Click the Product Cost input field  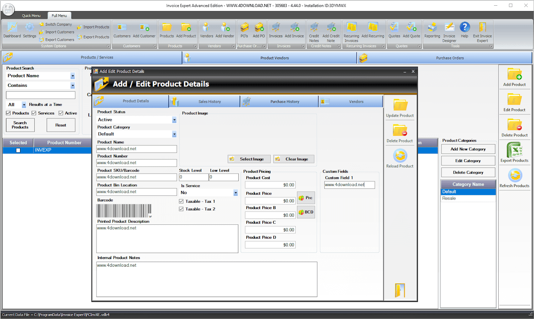coord(270,185)
